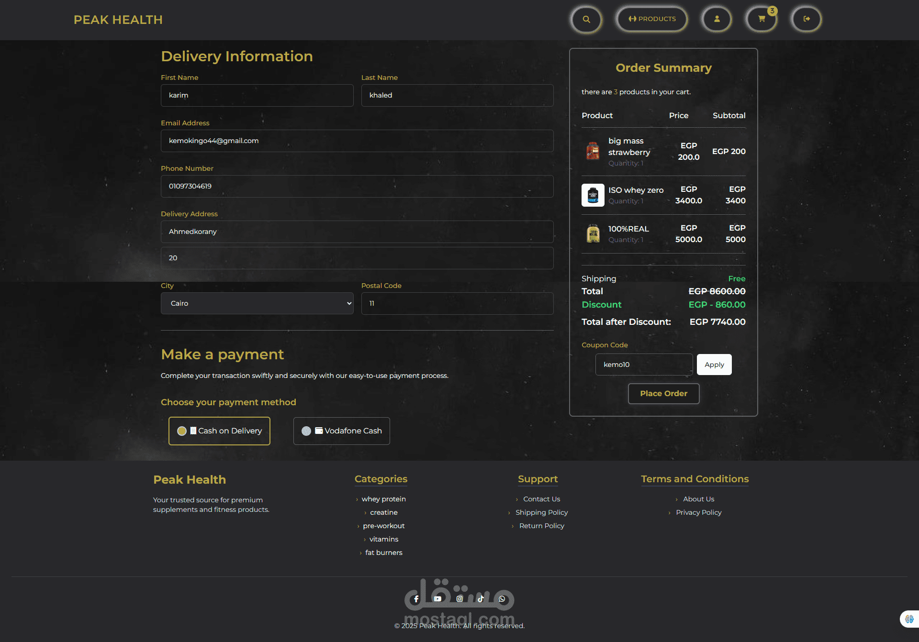This screenshot has height=642, width=919.
Task: Click the copyright notice text
Action: click(459, 626)
